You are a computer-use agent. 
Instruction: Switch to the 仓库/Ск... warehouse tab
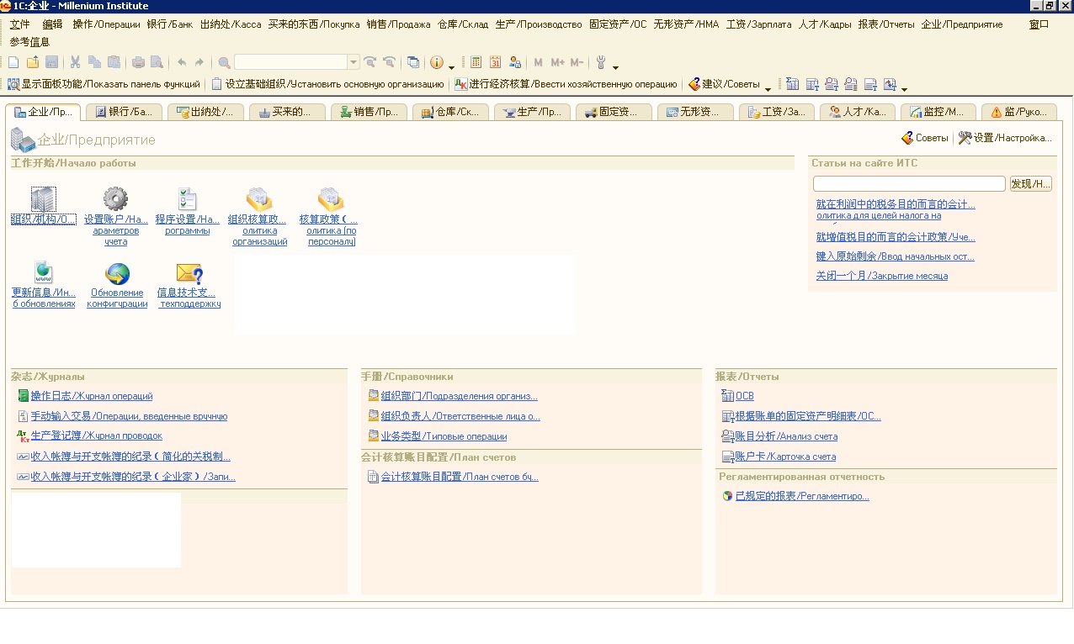pos(450,112)
